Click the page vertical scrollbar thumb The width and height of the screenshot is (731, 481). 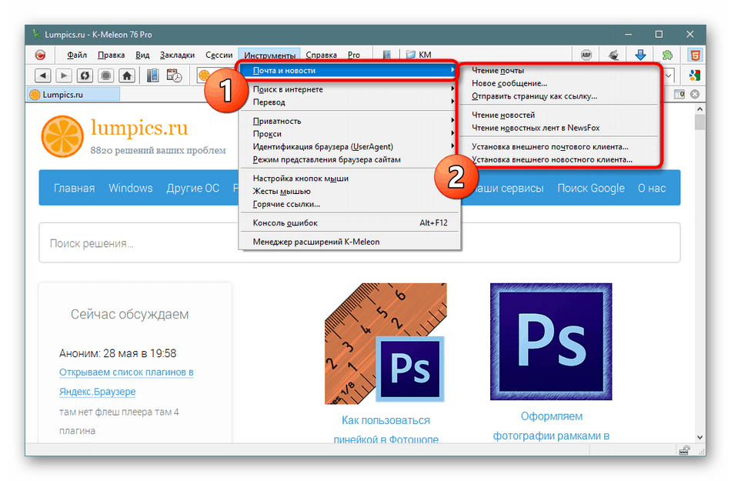[699, 122]
